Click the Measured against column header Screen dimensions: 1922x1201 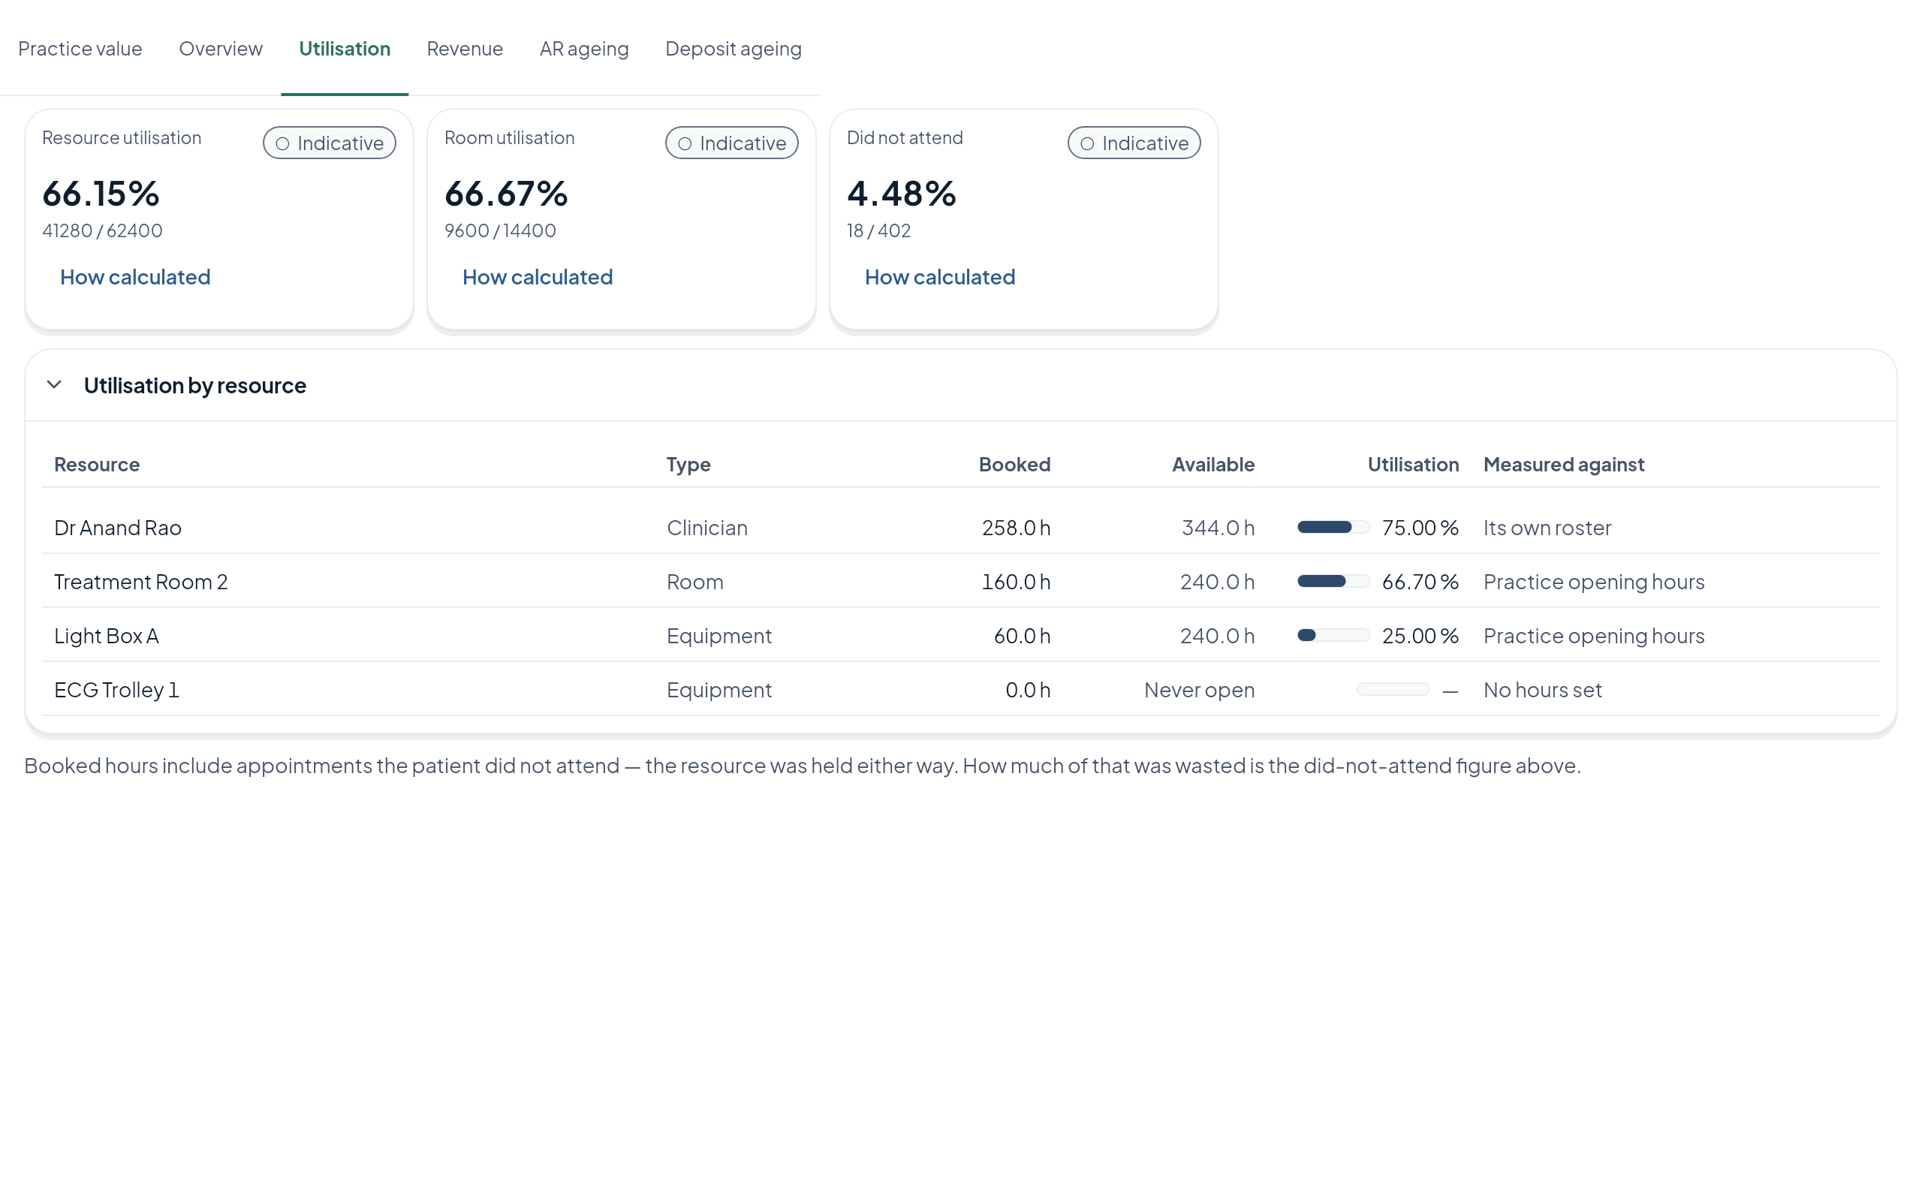(1564, 465)
